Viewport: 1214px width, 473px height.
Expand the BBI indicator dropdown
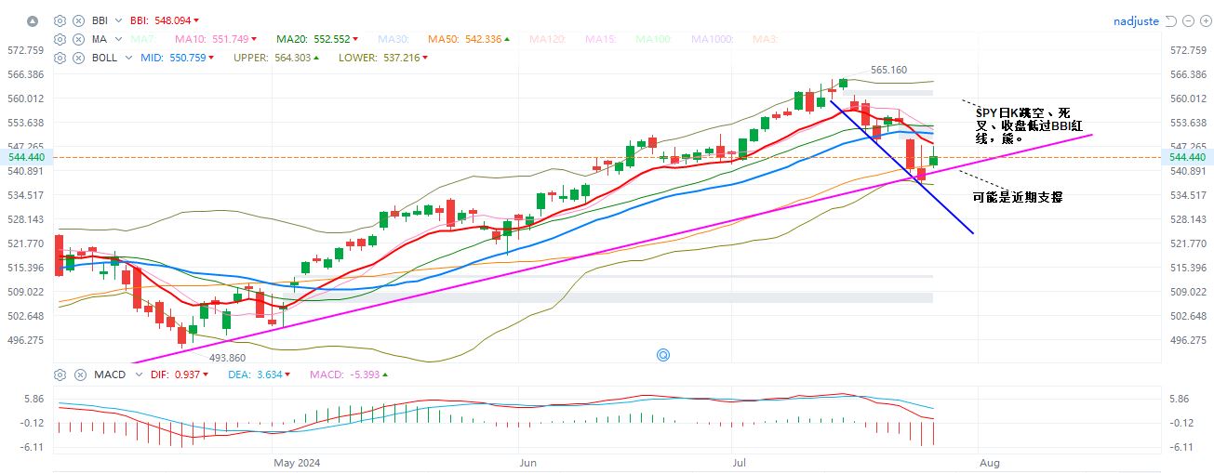tap(118, 20)
